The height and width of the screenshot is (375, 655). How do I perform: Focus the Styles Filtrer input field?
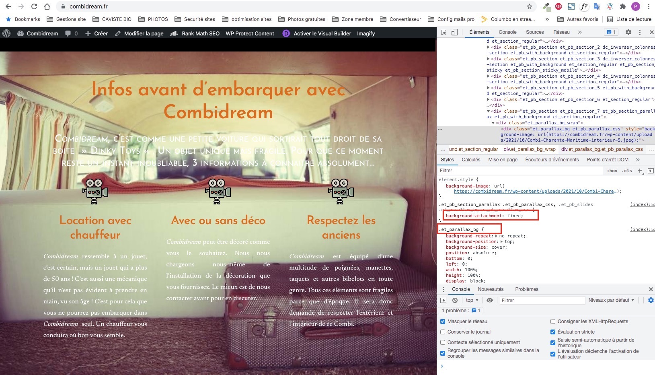(521, 171)
